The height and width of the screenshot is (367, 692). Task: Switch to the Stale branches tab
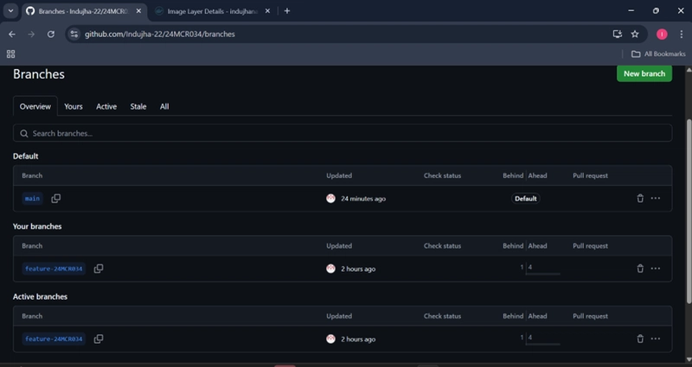point(138,106)
